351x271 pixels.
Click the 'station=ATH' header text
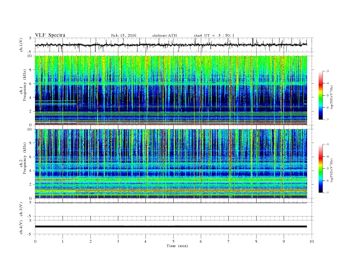pyautogui.click(x=164, y=35)
